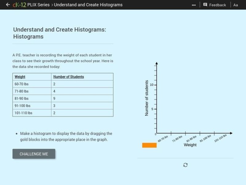Click the breadcrumb chevron after PLIX Series

tap(52, 5)
